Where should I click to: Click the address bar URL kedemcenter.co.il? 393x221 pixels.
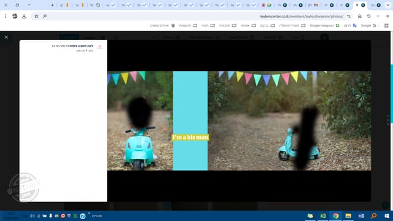[302, 17]
